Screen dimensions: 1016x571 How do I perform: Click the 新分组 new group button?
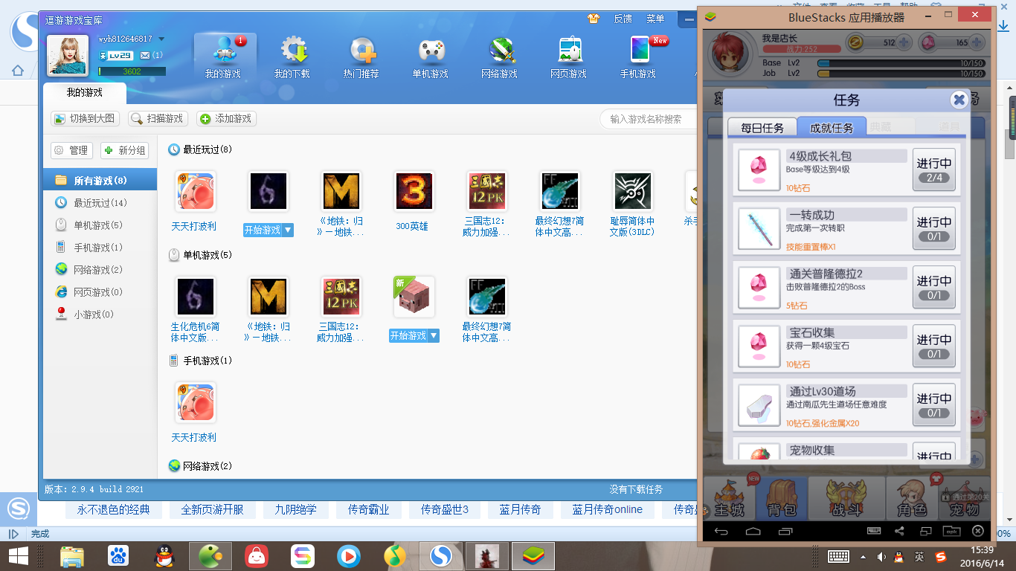[125, 150]
